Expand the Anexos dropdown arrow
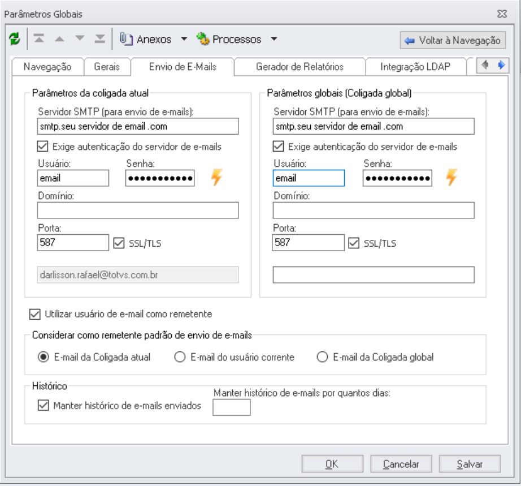This screenshot has height=486, width=521. point(184,39)
